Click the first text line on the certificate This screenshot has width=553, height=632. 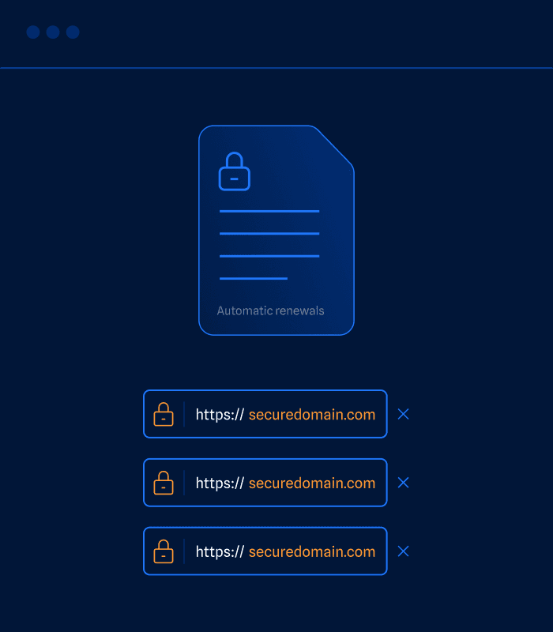(x=269, y=212)
